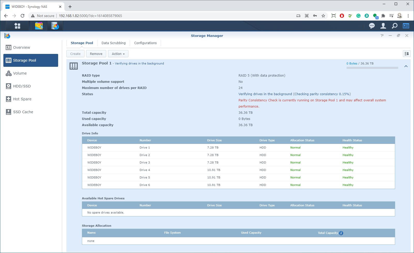Bookmark this page with the star icon
This screenshot has width=414, height=253.
[323, 16]
